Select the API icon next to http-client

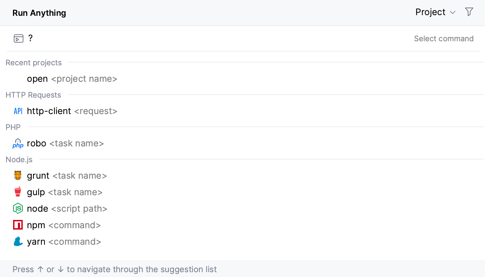tap(18, 111)
